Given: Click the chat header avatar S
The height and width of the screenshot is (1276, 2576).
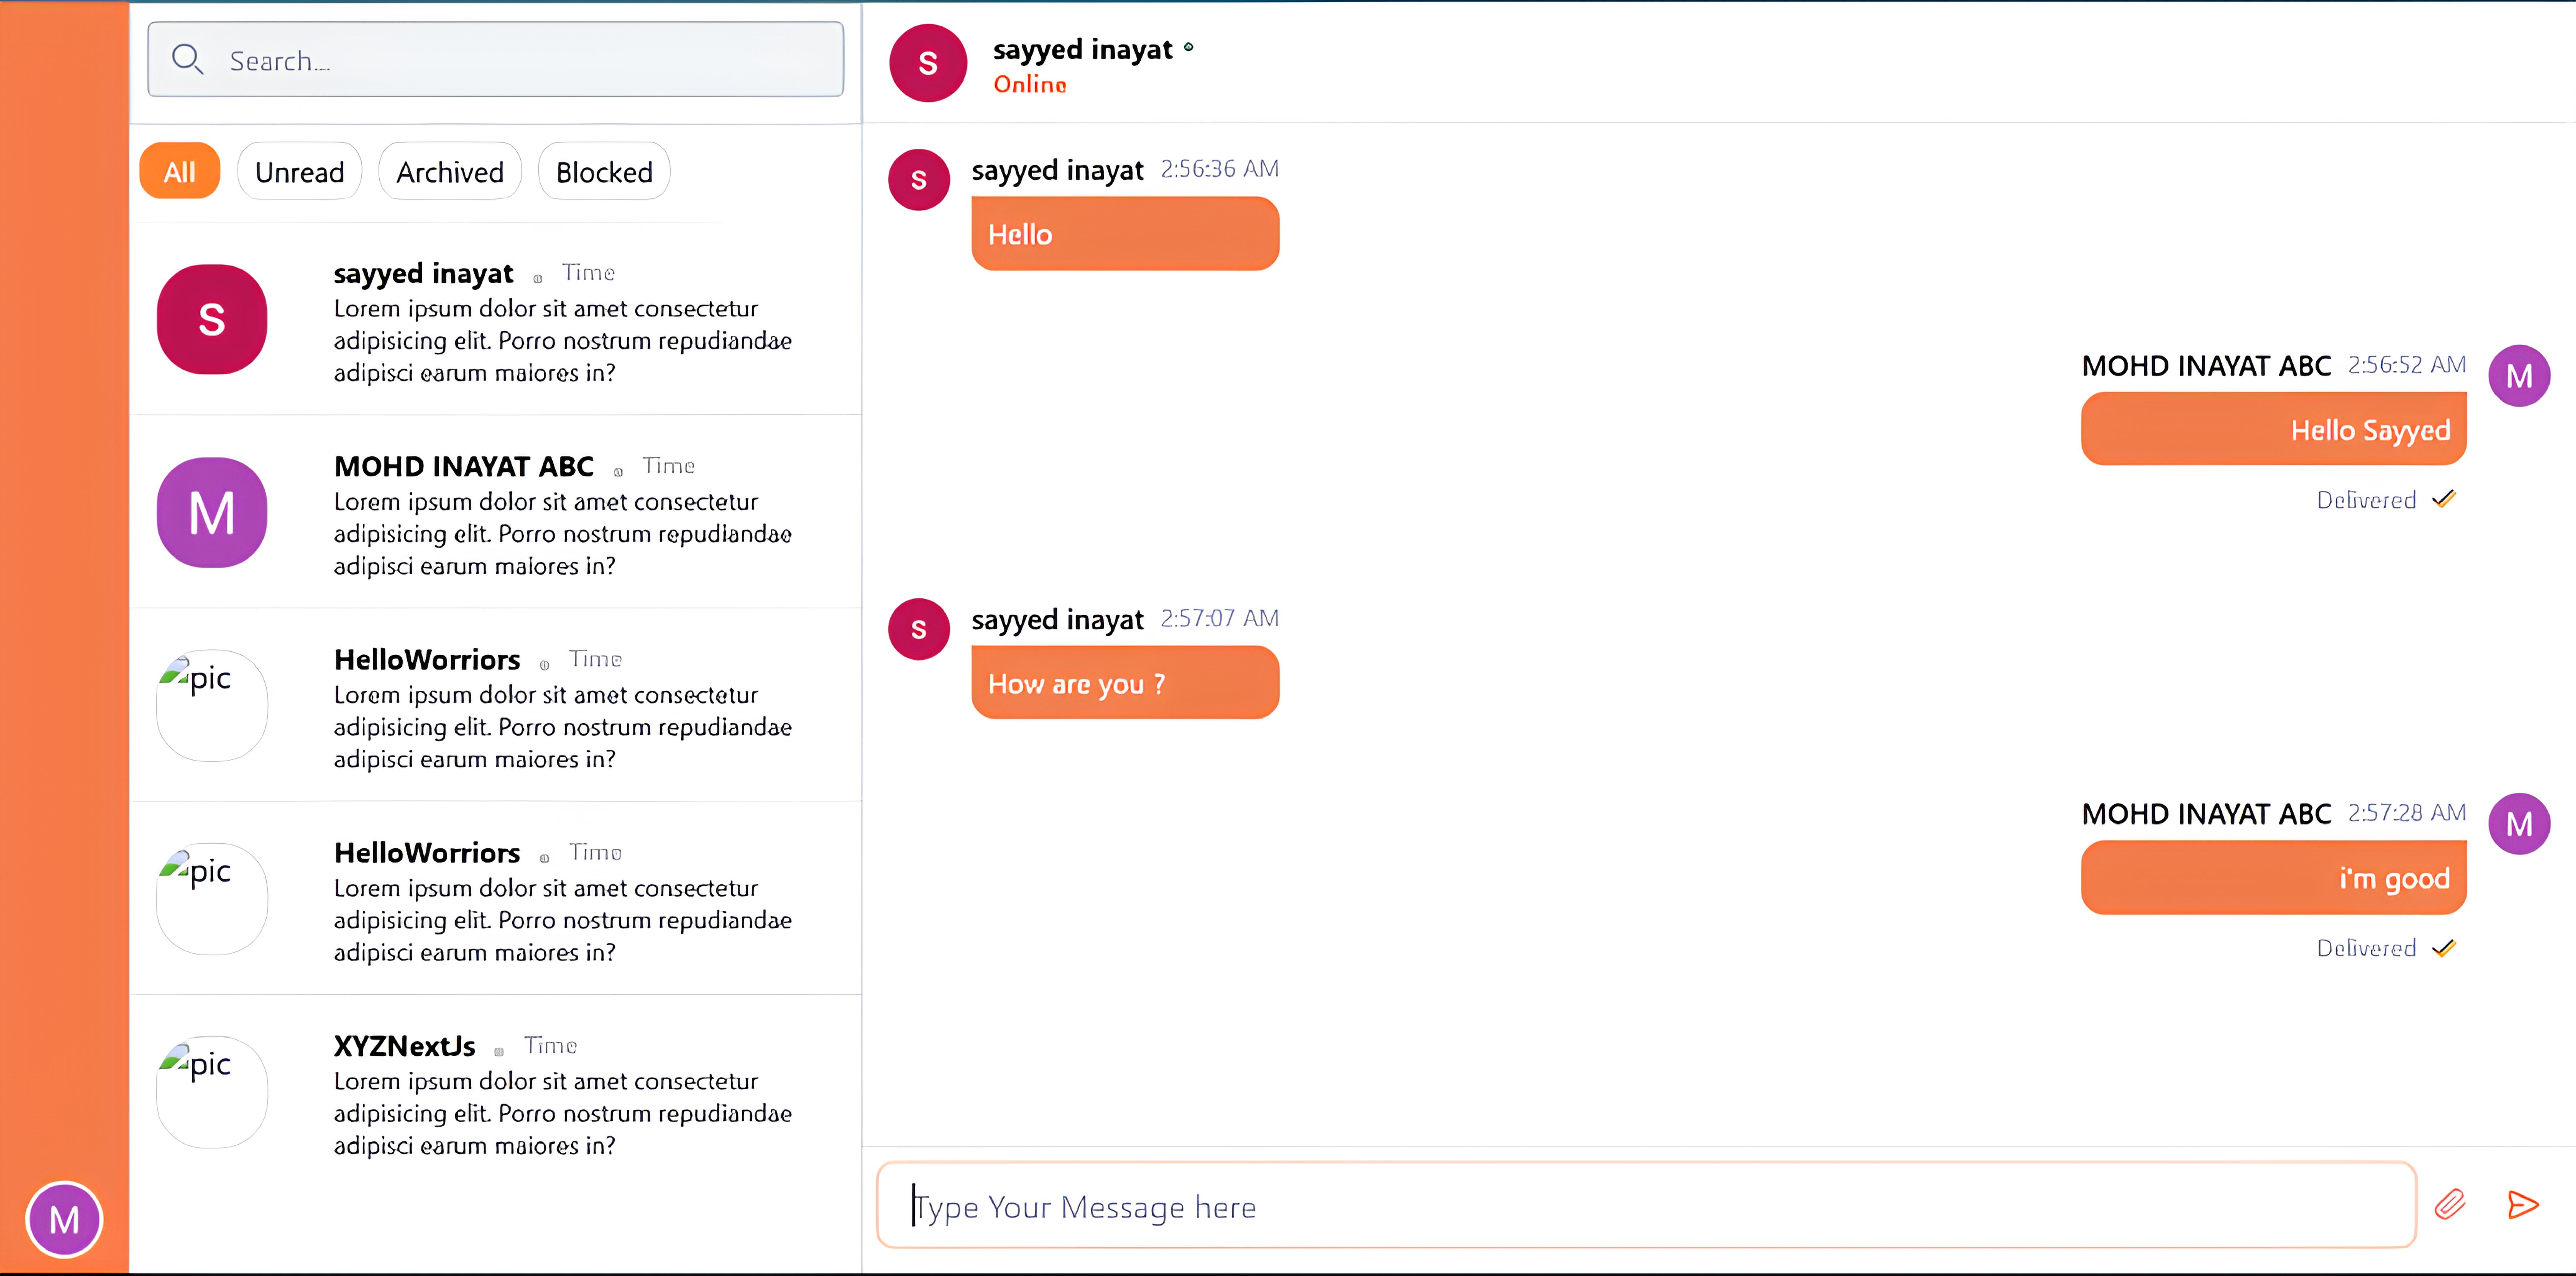Looking at the screenshot, I should coord(928,63).
